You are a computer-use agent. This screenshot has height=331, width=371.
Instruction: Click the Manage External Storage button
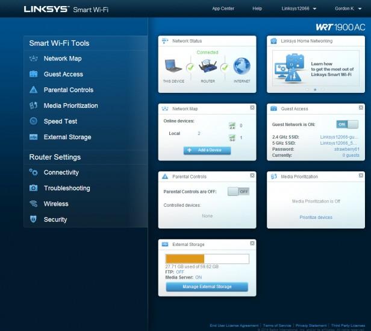pyautogui.click(x=207, y=287)
